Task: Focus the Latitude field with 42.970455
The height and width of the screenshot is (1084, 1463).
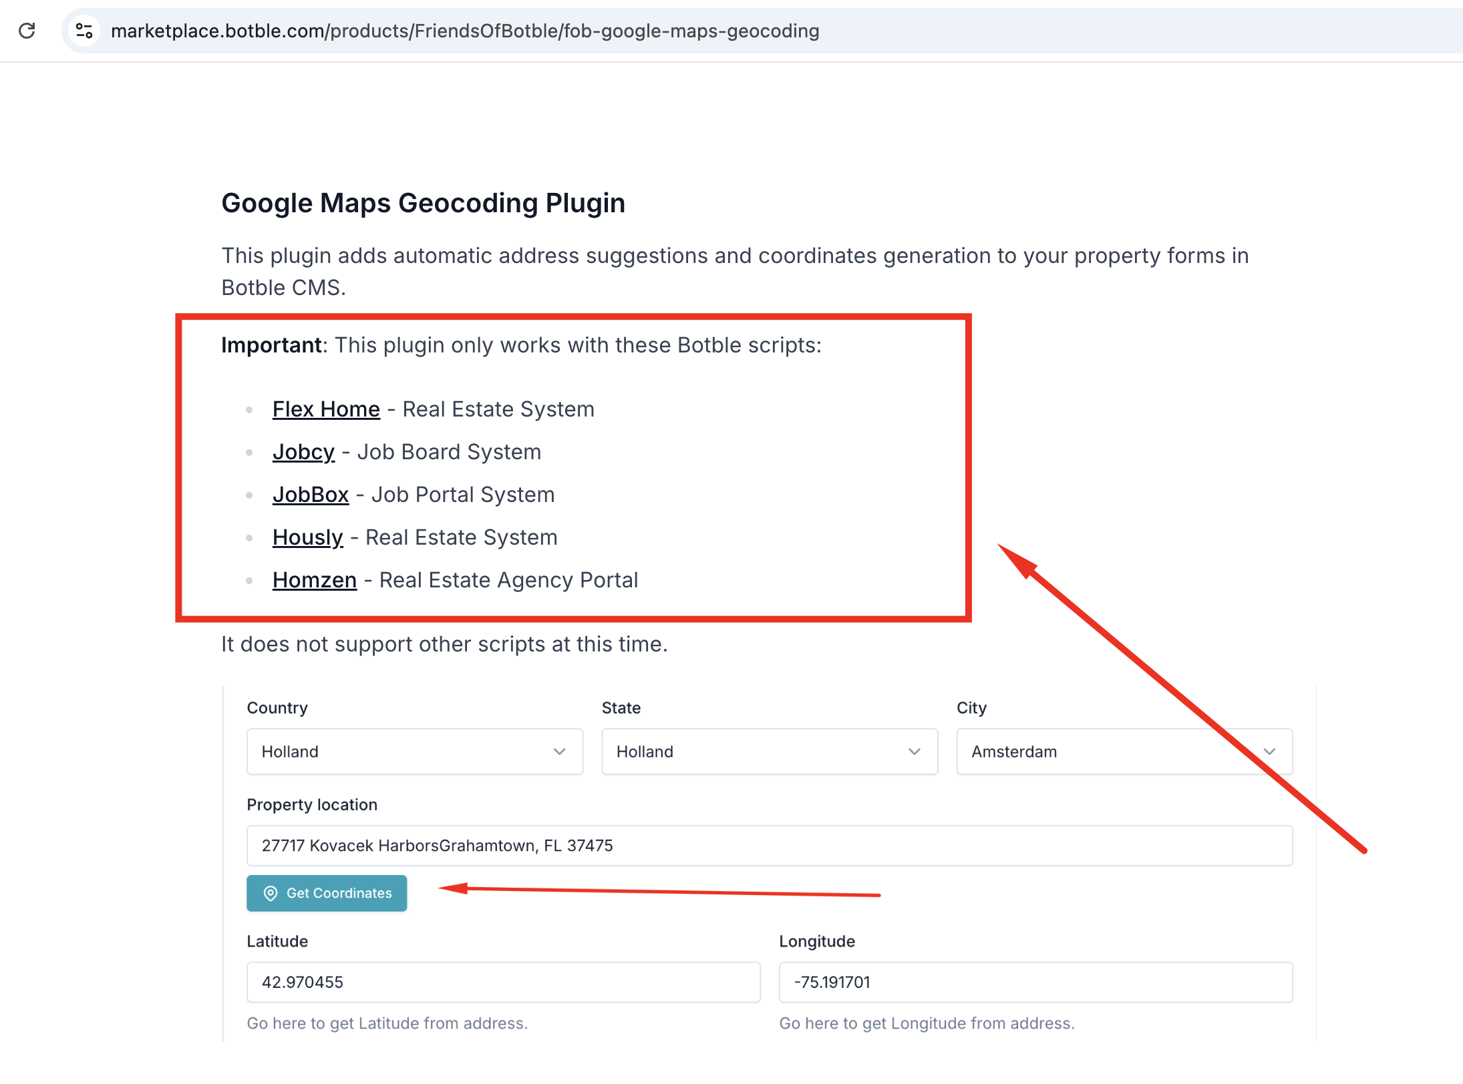Action: (x=504, y=982)
